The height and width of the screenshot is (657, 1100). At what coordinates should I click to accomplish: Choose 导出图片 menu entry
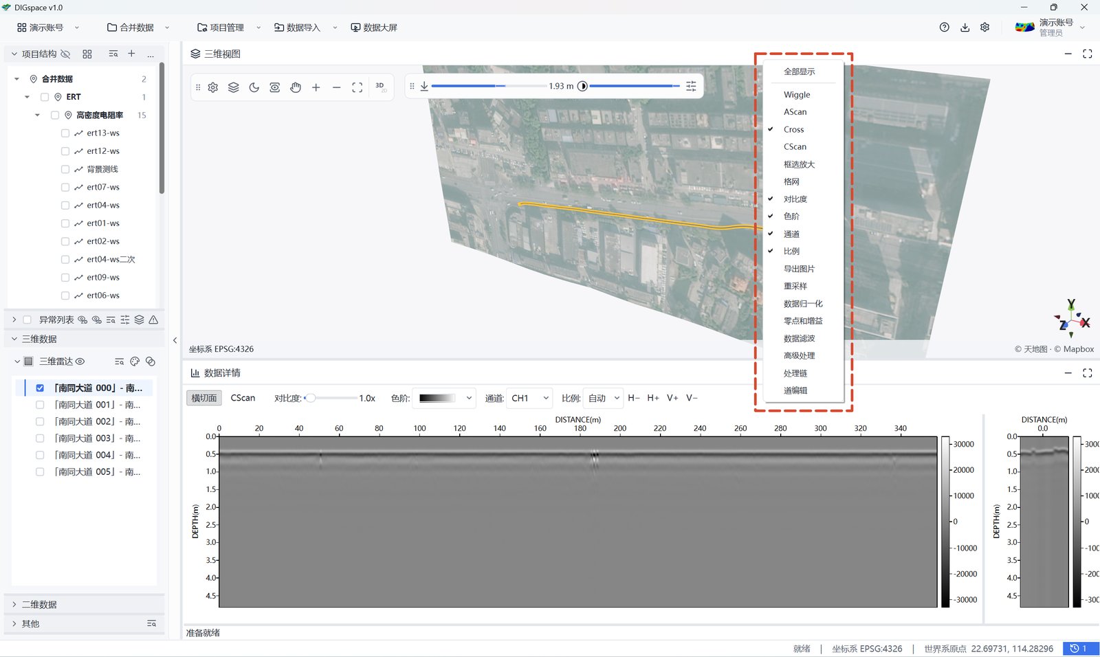[x=799, y=269]
